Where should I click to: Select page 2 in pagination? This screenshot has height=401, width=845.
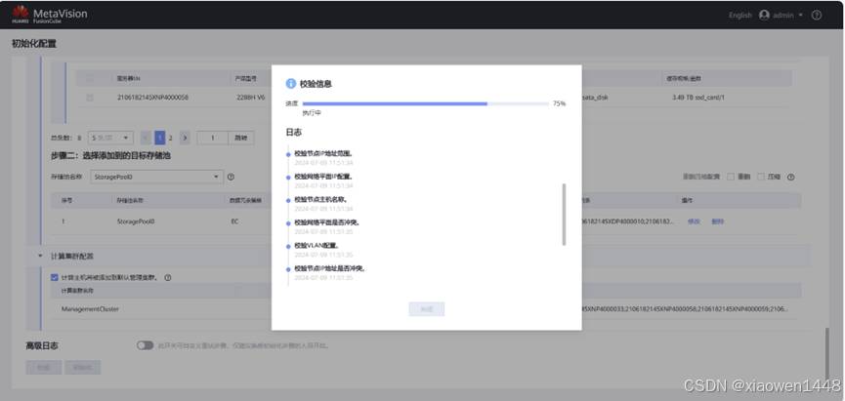[171, 138]
